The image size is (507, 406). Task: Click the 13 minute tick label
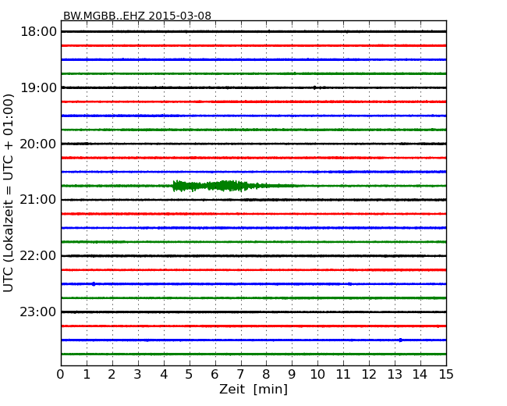click(x=395, y=375)
